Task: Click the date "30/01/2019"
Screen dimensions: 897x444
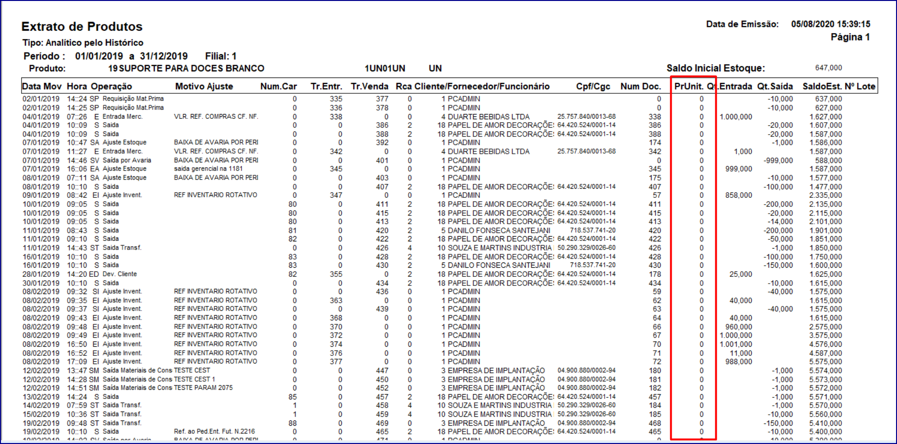Action: pyautogui.click(x=41, y=283)
